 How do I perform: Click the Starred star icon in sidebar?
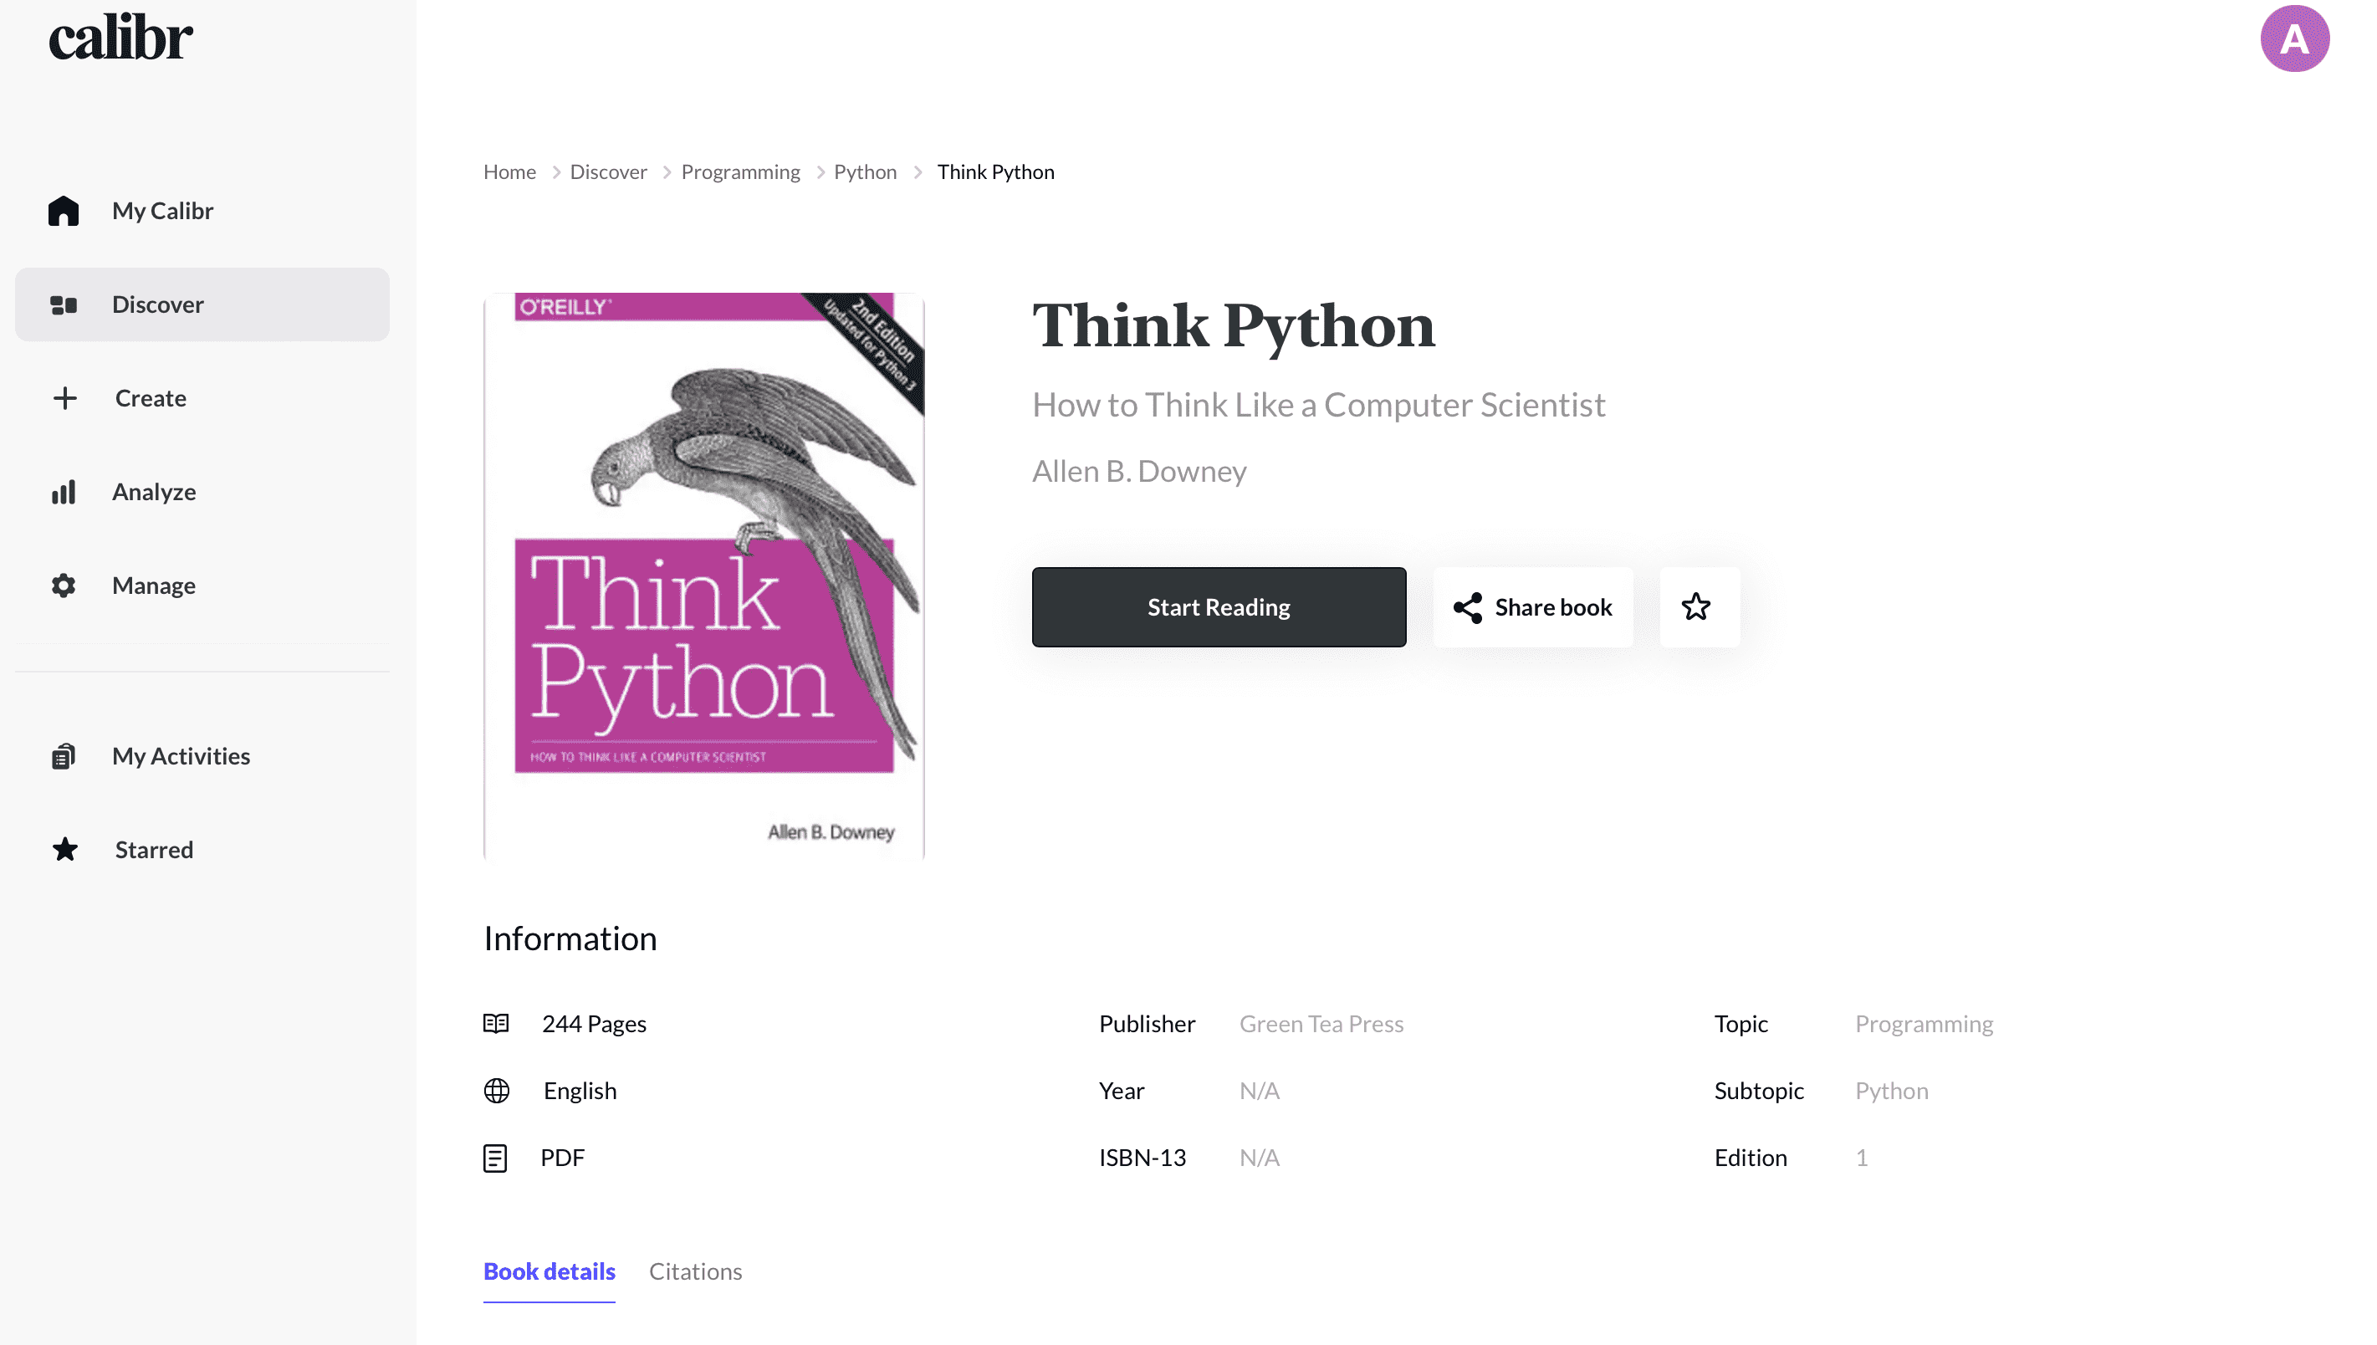point(64,850)
